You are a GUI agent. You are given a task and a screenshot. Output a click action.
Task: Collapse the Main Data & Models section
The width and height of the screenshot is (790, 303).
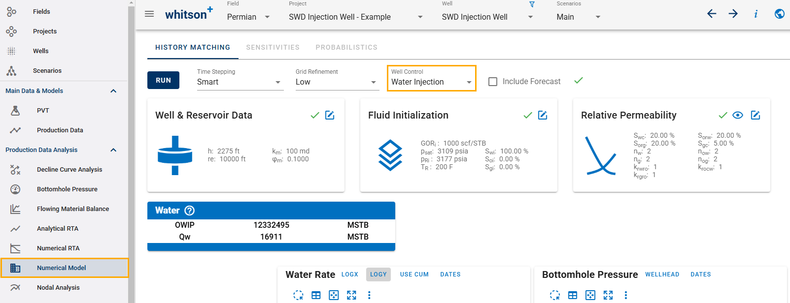[113, 91]
